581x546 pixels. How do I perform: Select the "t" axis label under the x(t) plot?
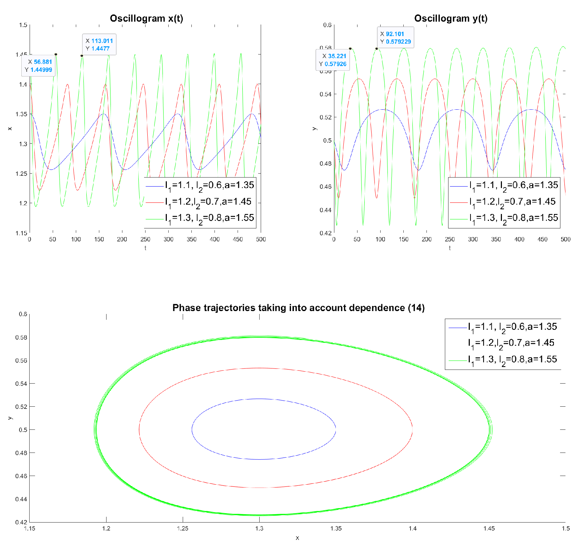coord(145,248)
